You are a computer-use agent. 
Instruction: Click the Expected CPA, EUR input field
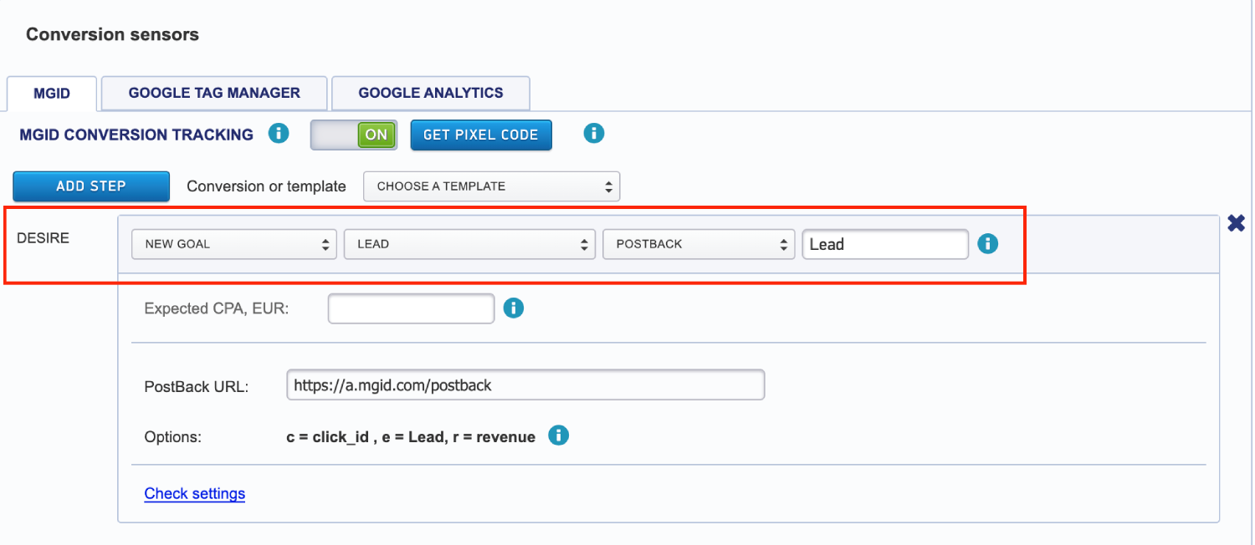(x=412, y=308)
